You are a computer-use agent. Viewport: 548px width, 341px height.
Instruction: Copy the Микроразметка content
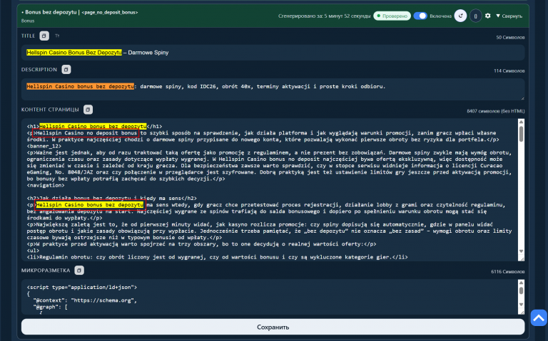point(79,271)
